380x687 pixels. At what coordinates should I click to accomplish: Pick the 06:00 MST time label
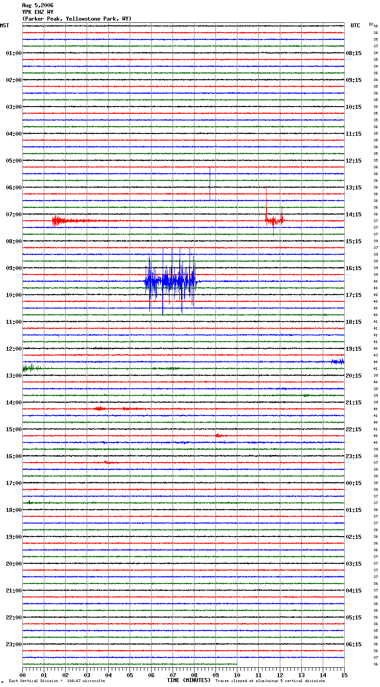pos(13,188)
